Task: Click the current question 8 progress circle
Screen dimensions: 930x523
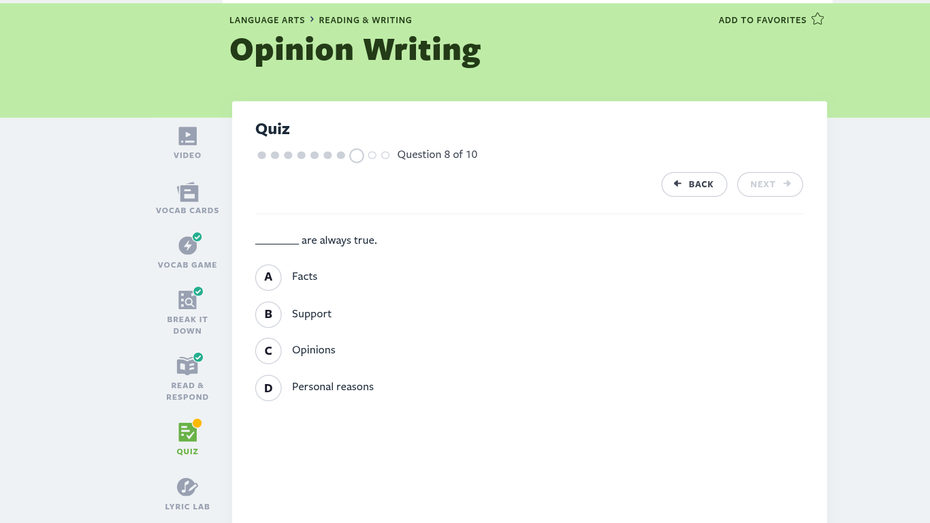Action: 357,155
